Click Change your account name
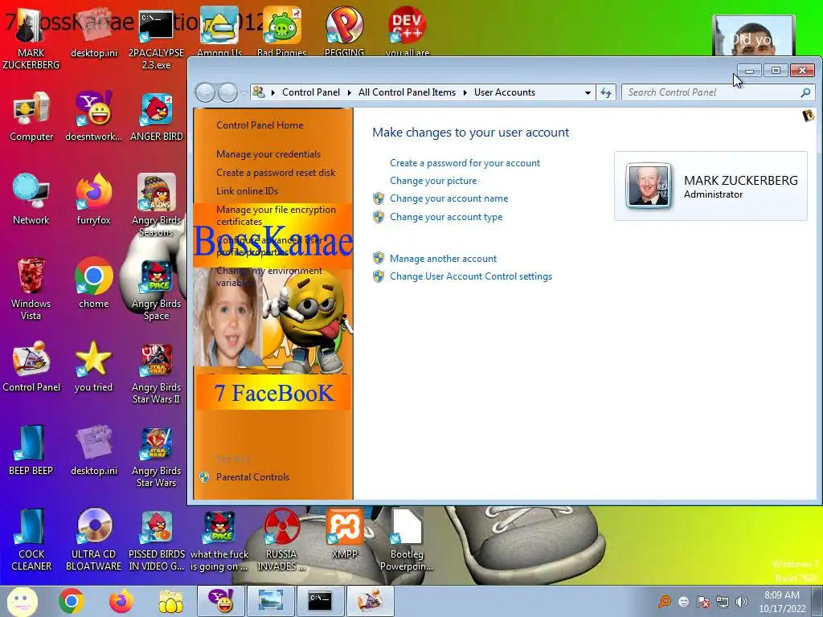 (x=448, y=199)
